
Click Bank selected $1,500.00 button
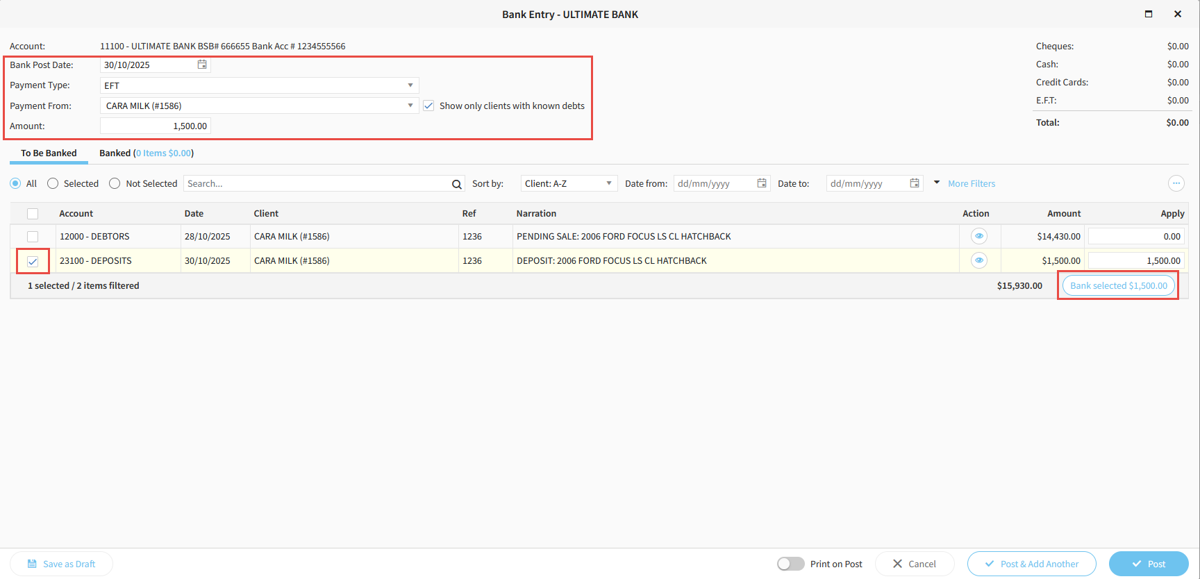(1118, 285)
